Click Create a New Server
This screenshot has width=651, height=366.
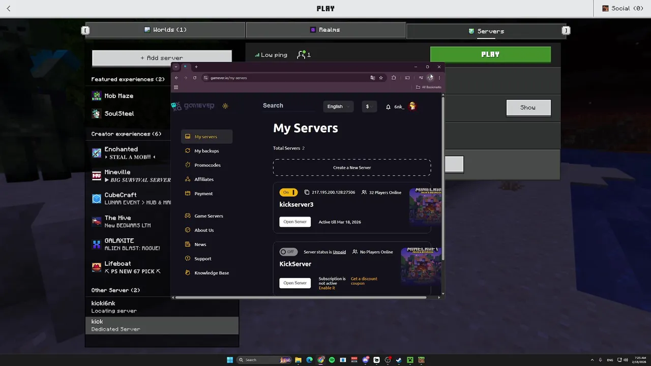tap(352, 167)
